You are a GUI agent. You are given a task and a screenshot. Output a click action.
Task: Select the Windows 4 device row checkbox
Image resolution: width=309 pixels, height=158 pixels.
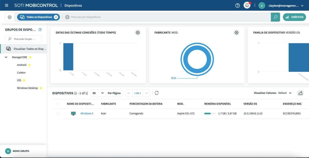coord(58,113)
